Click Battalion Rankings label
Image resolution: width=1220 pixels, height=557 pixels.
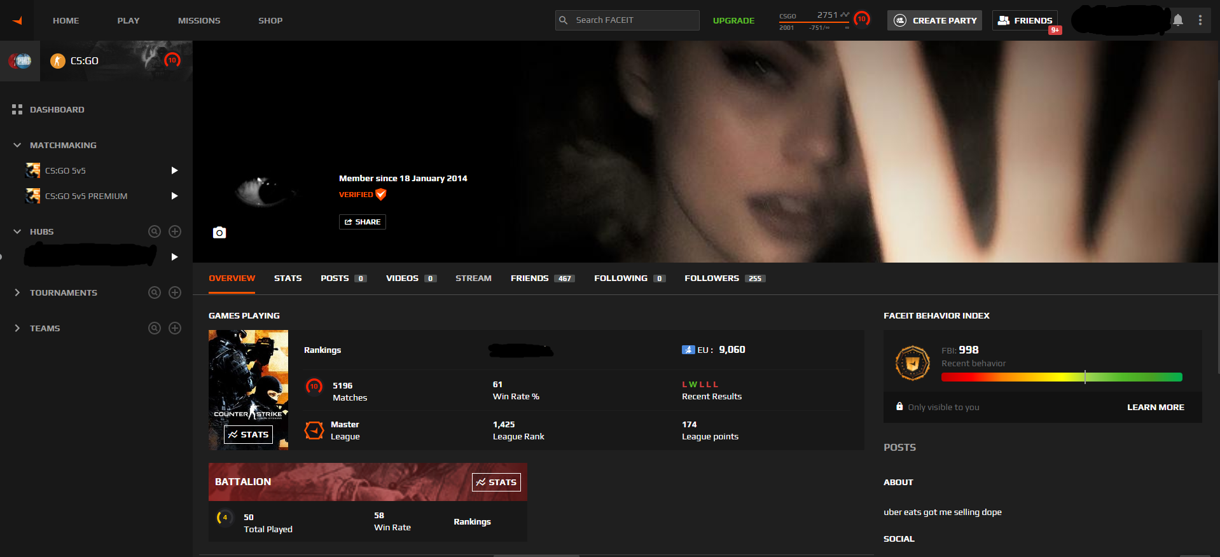472,521
